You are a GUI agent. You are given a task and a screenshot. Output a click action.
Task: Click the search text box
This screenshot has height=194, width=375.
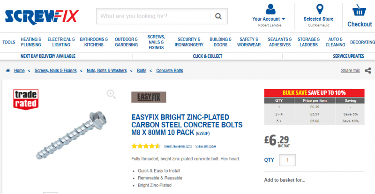click(153, 16)
